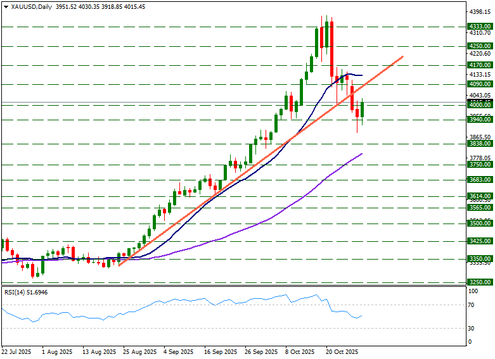Select the 3500.00 price level label

(479, 224)
